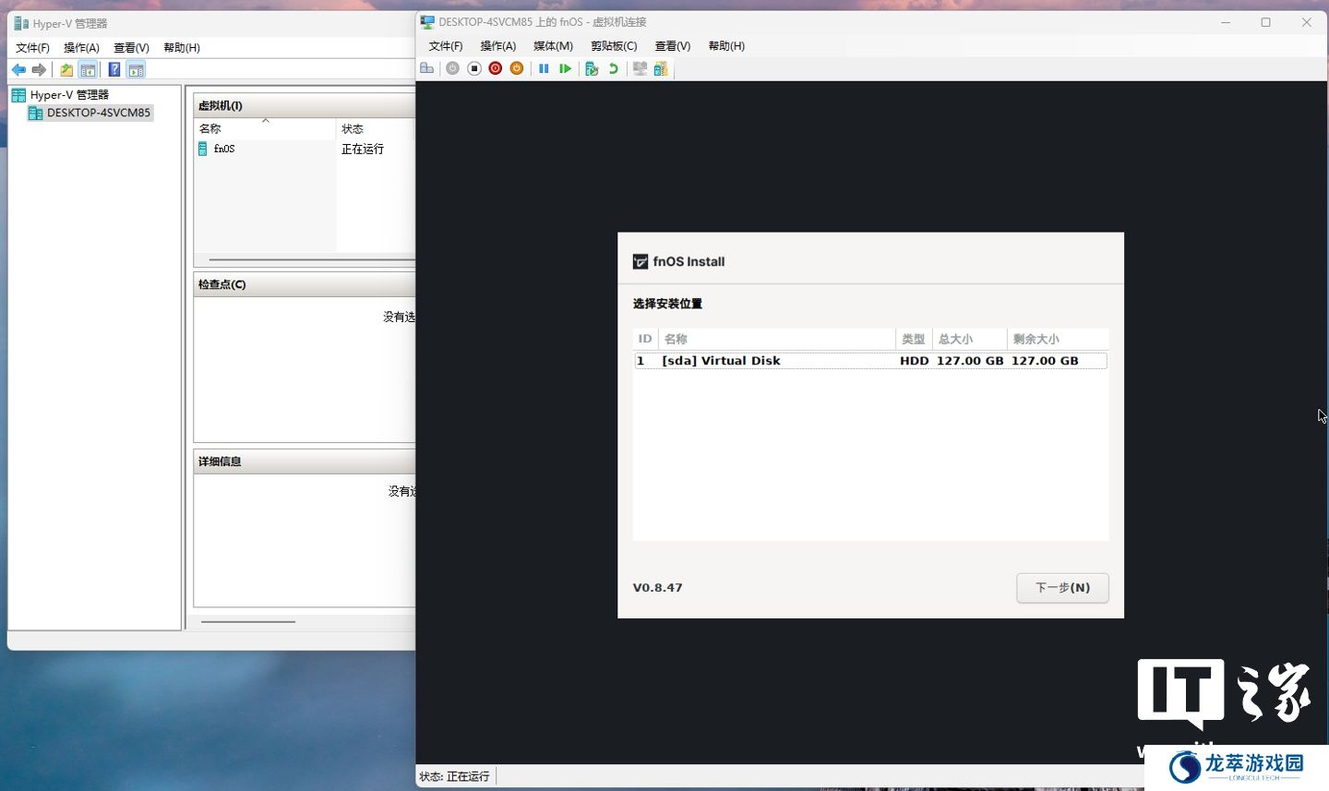
Task: Click the red Shut Down icon
Action: click(496, 68)
